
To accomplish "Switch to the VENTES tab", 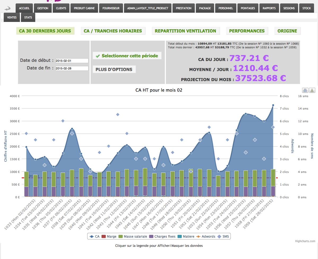I will (12, 17).
